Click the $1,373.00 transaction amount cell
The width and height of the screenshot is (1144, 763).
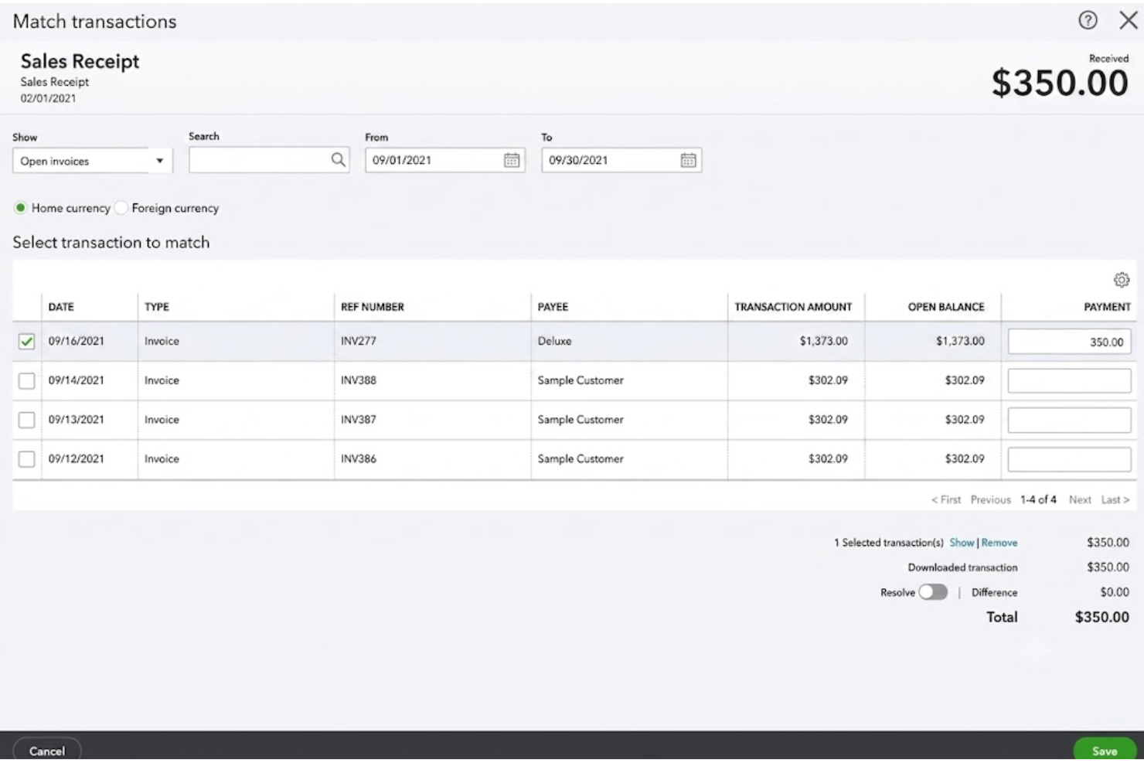823,341
